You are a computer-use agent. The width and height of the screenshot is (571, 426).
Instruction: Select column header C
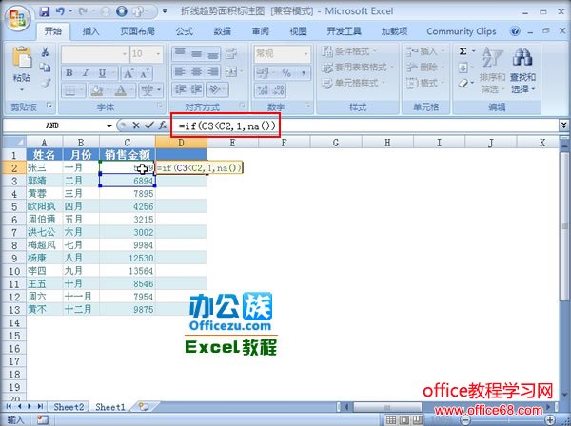point(128,143)
